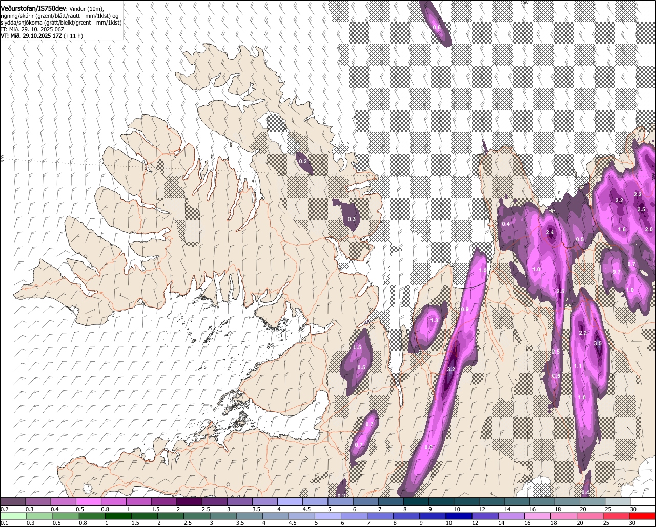Image resolution: width=656 pixels, height=527 pixels.
Task: Click the '(+11 h)' forecast offset text
Action: tap(74, 36)
